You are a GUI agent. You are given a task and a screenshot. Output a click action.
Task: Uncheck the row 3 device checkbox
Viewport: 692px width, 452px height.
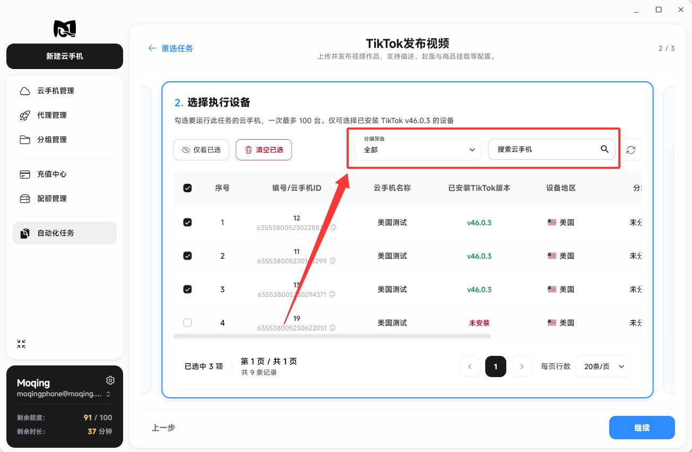[x=187, y=289]
